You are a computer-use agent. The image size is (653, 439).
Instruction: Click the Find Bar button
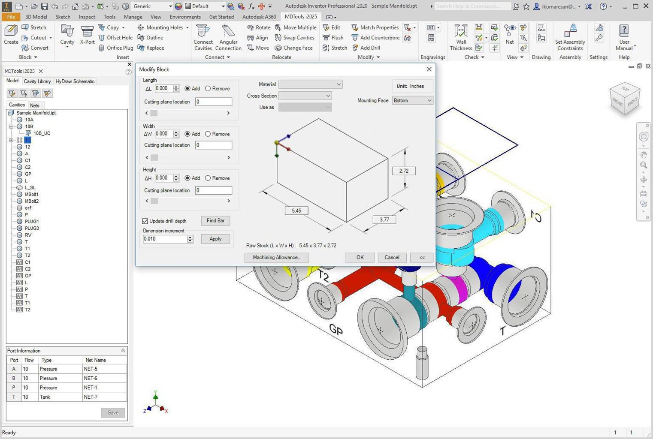(x=215, y=221)
